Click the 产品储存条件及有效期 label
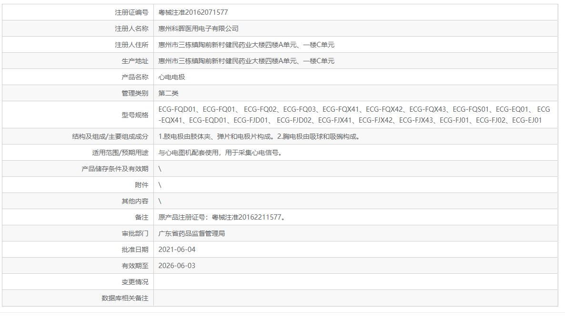The width and height of the screenshot is (565, 318). (115, 169)
